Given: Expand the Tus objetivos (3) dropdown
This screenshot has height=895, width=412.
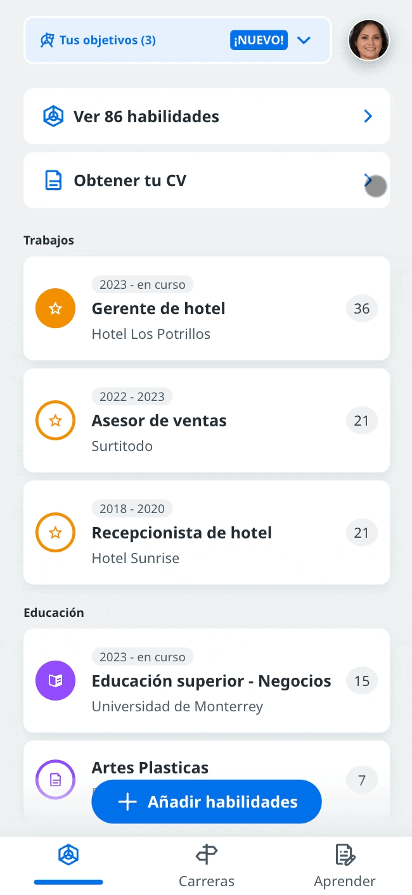Looking at the screenshot, I should point(304,41).
